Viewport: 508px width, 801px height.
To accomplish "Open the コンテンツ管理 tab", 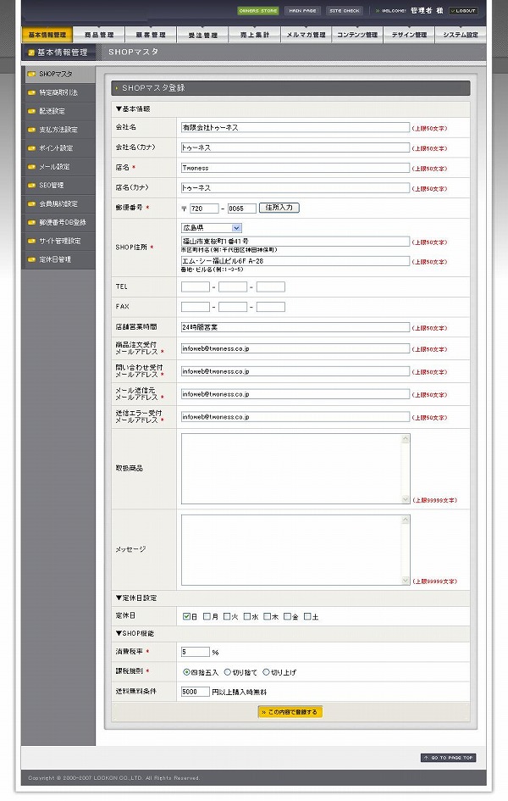I will click(357, 35).
